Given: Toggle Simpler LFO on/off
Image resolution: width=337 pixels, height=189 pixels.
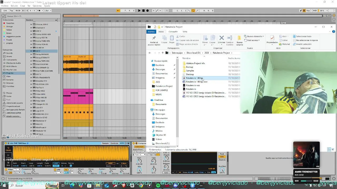Looking at the screenshot, I should (x=55, y=170).
